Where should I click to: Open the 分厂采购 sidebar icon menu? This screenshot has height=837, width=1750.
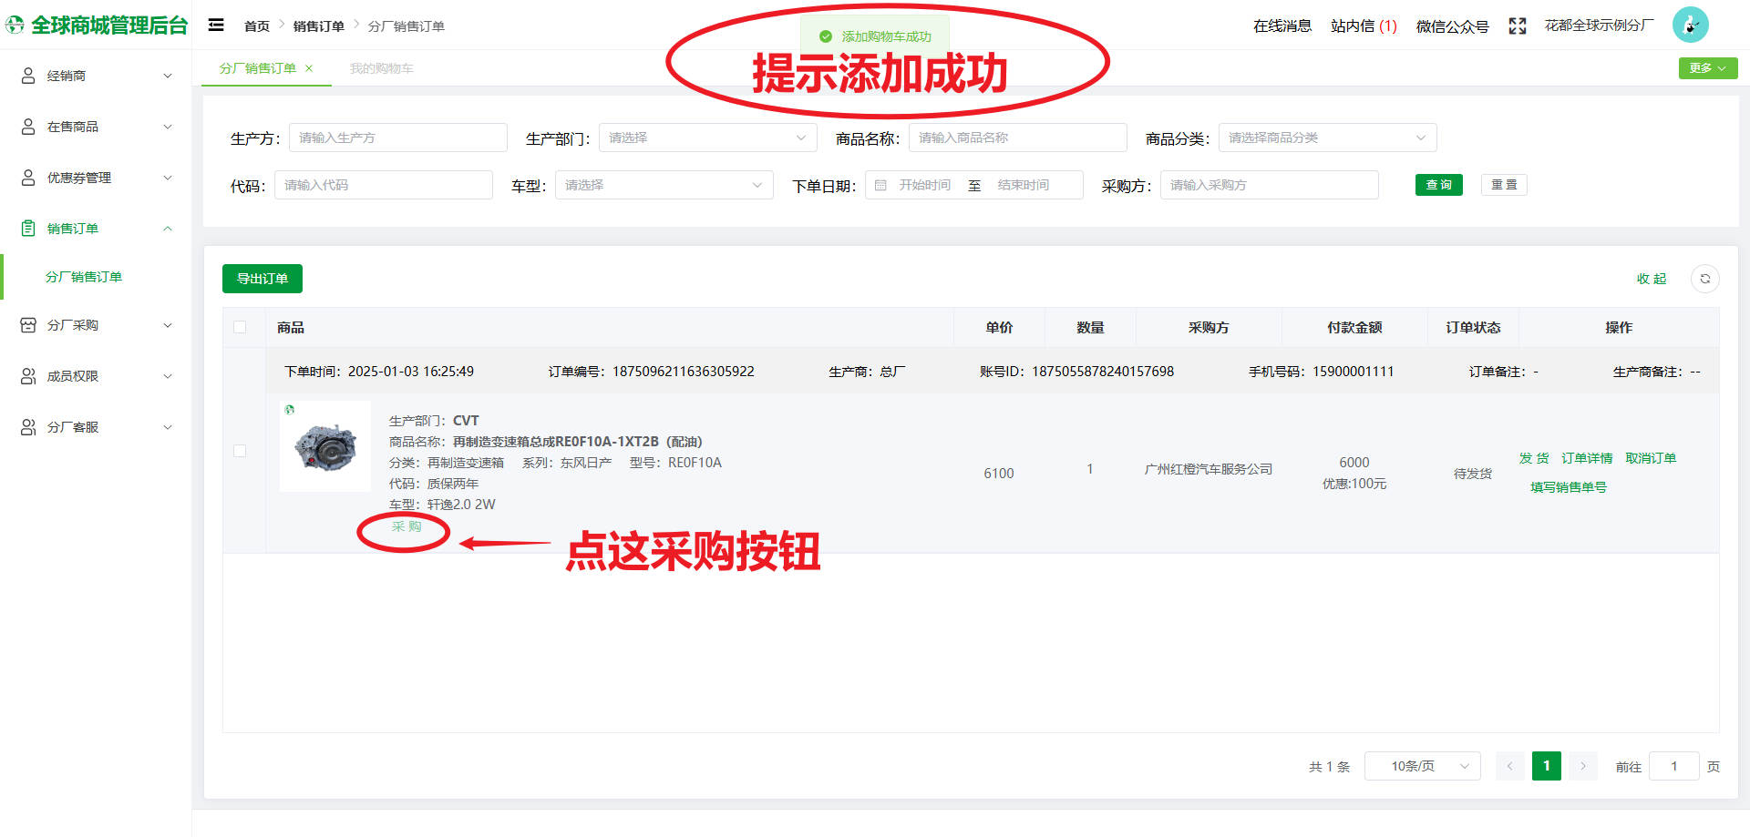(28, 325)
